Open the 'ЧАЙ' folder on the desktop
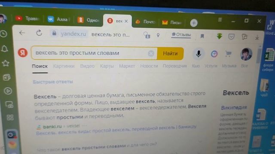 click(x=264, y=88)
